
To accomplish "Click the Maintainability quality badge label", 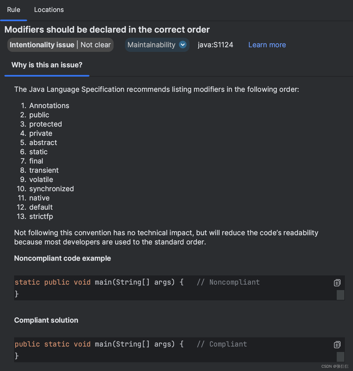I will pos(151,45).
